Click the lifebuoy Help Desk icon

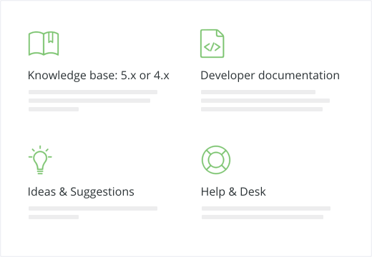point(216,160)
